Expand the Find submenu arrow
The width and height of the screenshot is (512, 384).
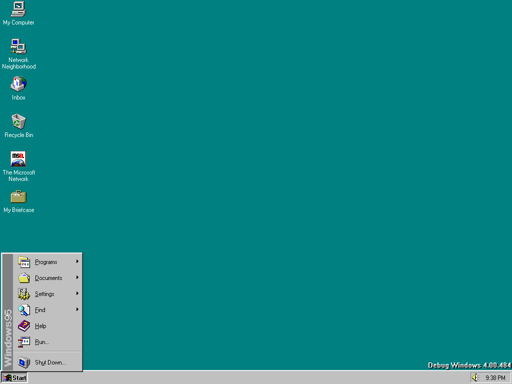tap(77, 309)
